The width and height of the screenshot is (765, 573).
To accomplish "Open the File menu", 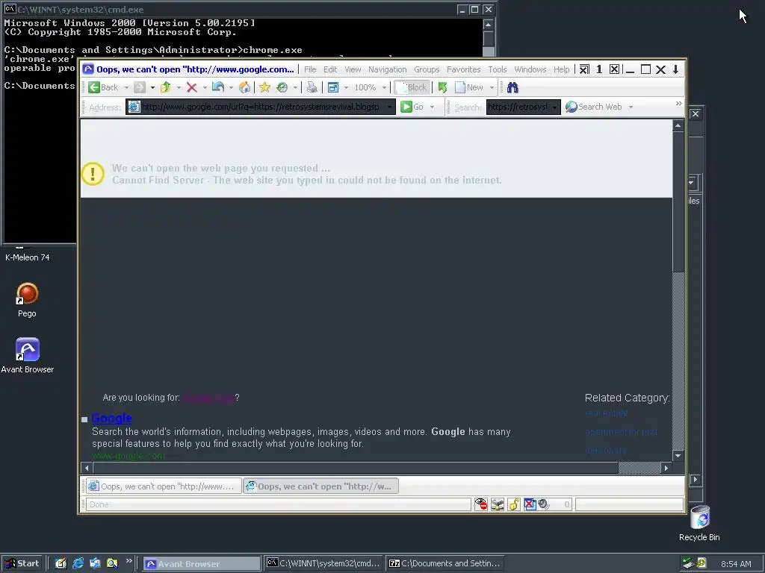I will tap(310, 69).
